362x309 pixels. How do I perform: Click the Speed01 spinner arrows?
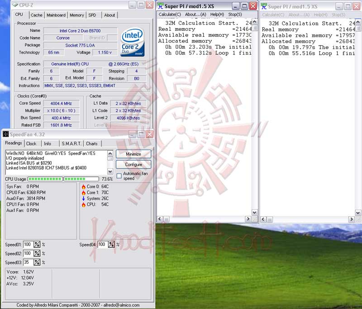(37, 244)
